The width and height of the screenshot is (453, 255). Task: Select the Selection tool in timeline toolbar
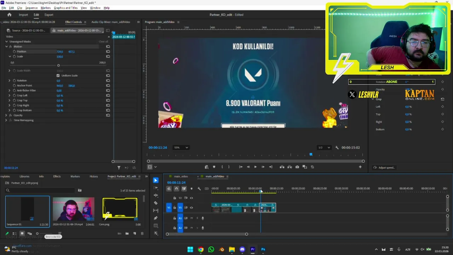156,180
